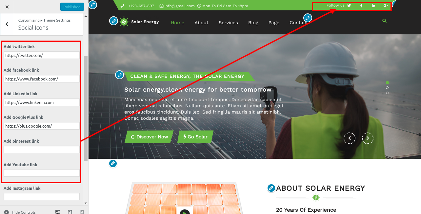Advance the slider with right arrow
The height and width of the screenshot is (214, 421).
pyautogui.click(x=368, y=138)
